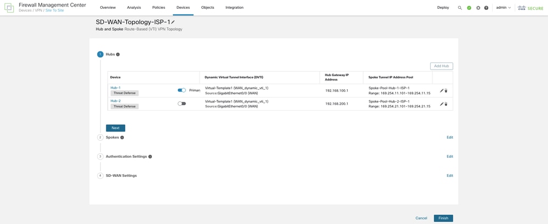Click step 4 circle for SD-WAN Settings

pyautogui.click(x=100, y=175)
